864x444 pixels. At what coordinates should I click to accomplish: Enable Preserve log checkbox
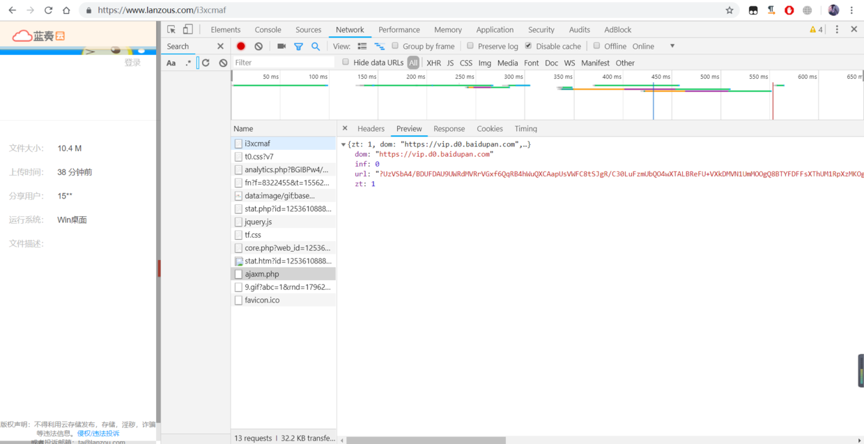pos(470,46)
